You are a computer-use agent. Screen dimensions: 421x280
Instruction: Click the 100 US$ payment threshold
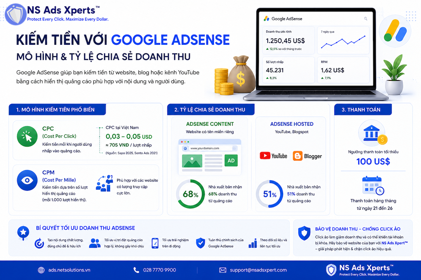373,161
